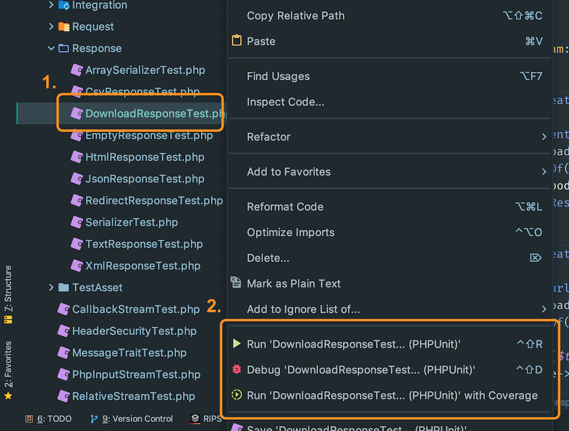Open the 6: TODO tool window

tap(49, 419)
